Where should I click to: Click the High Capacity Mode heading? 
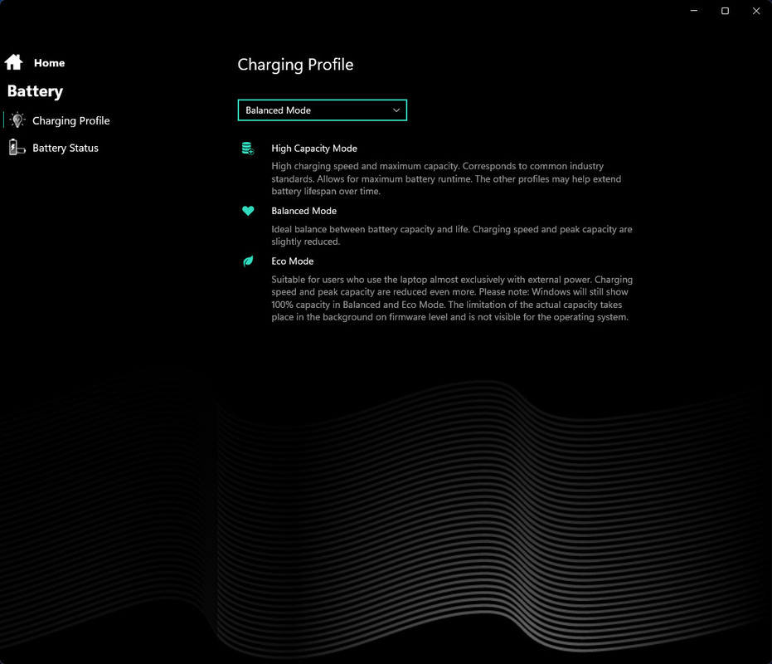click(314, 149)
